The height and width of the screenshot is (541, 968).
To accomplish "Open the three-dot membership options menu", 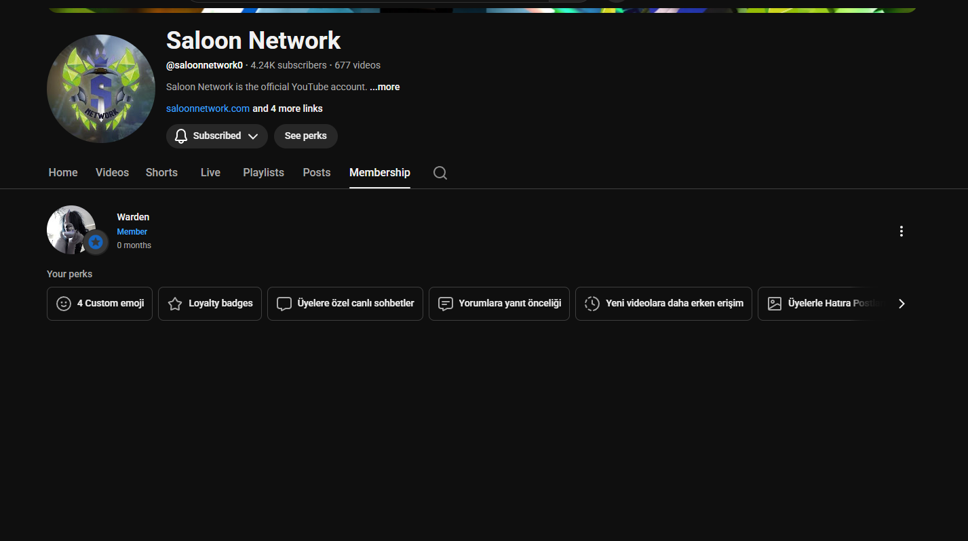I will tap(902, 231).
